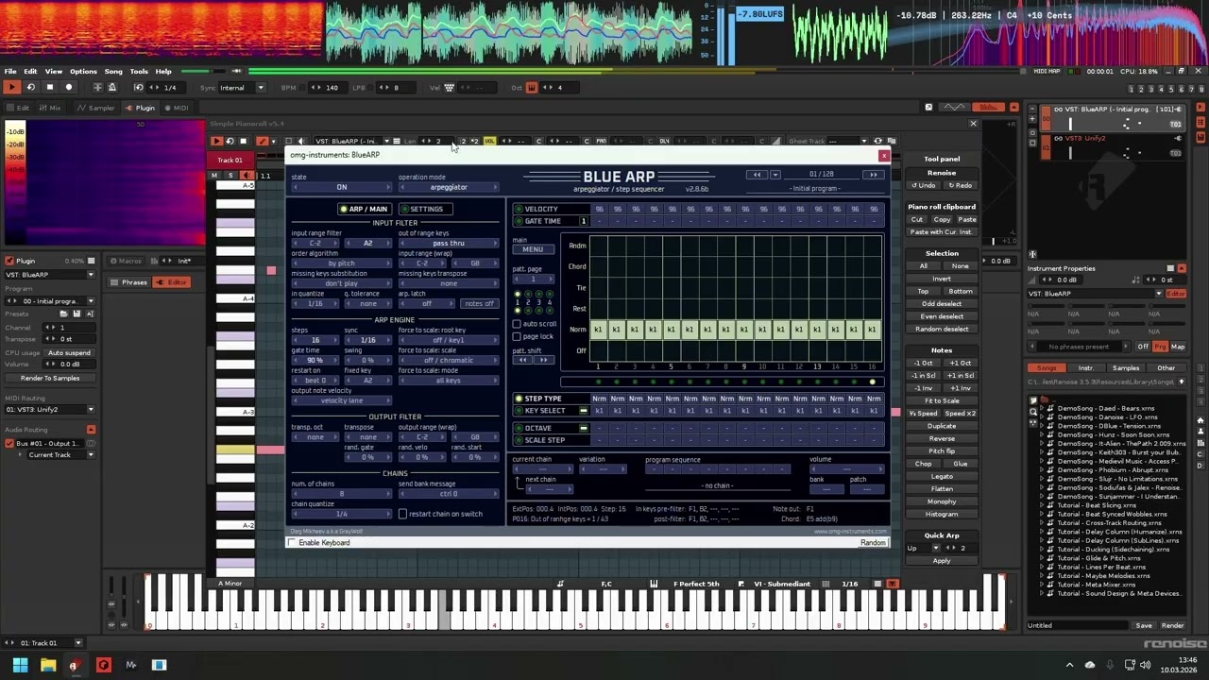The image size is (1209, 680).
Task: Click the yellow VOL button in Pianoroll toolbar
Action: pyautogui.click(x=489, y=141)
